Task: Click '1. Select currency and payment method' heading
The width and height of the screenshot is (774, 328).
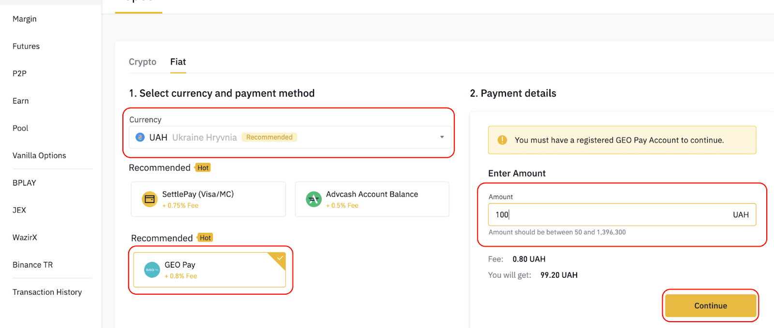Action: pos(222,93)
